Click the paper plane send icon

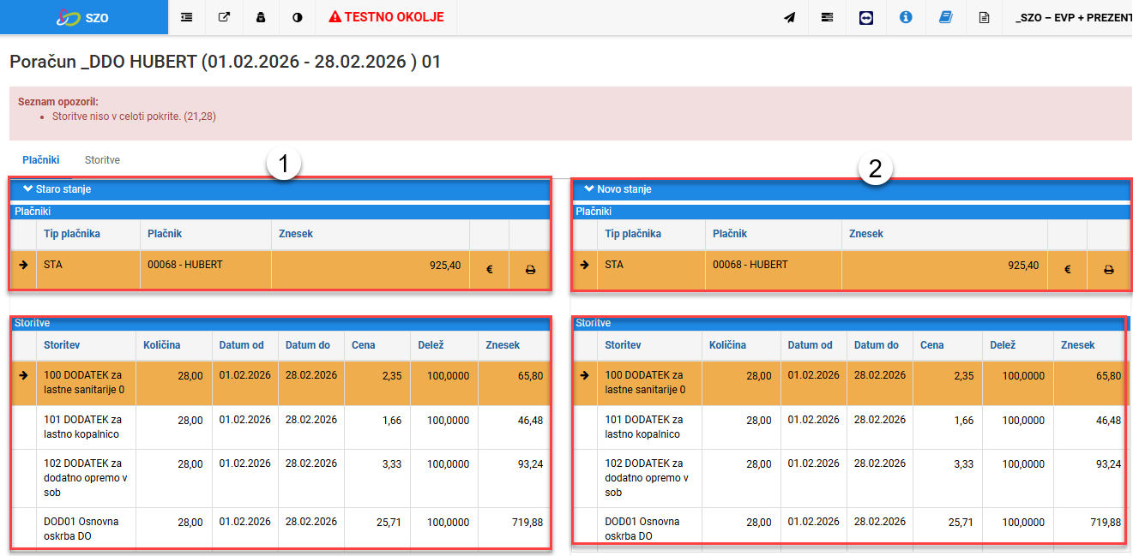(790, 17)
